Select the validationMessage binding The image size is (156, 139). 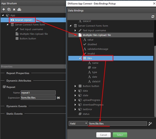[x=98, y=49]
